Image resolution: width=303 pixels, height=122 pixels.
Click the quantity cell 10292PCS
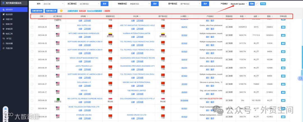(242, 27)
